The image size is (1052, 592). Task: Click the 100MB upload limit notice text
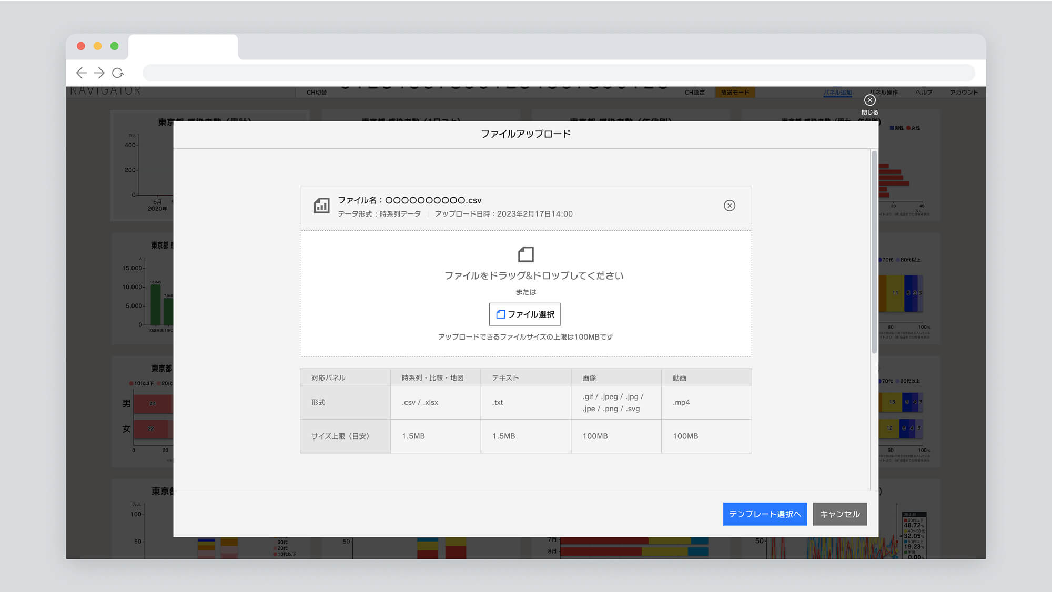(x=525, y=337)
